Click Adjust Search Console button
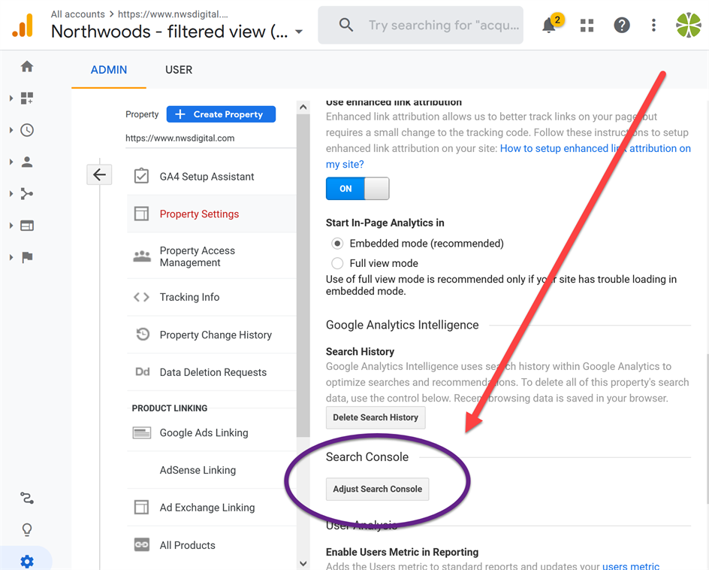Viewport: 709px width, 570px height. point(377,489)
